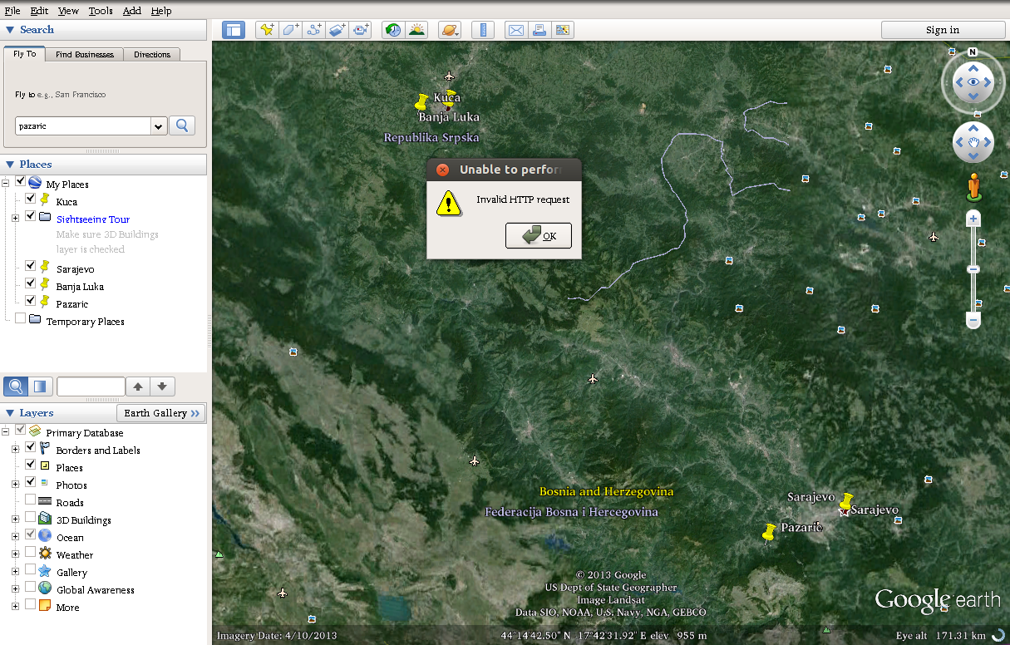Image resolution: width=1010 pixels, height=645 pixels.
Task: Zoom out with the minus button
Action: (973, 319)
